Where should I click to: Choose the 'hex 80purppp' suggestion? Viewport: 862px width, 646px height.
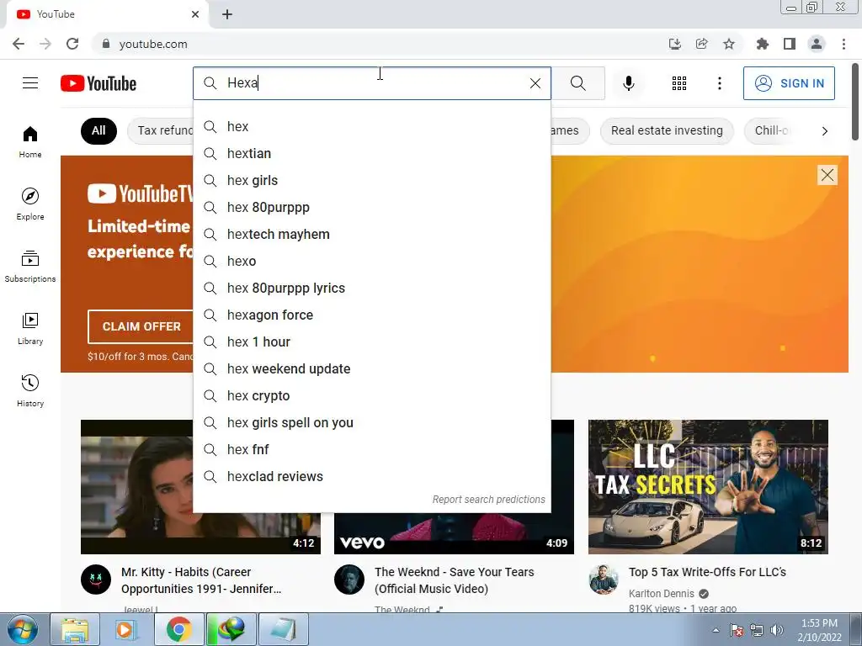pos(371,207)
